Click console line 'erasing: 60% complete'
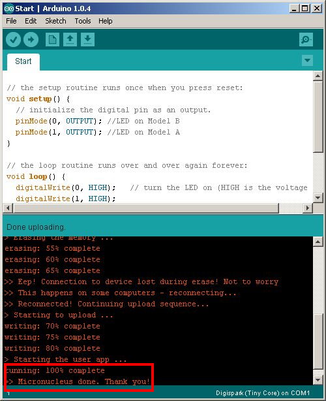The width and height of the screenshot is (326, 401). pyautogui.click(x=52, y=259)
